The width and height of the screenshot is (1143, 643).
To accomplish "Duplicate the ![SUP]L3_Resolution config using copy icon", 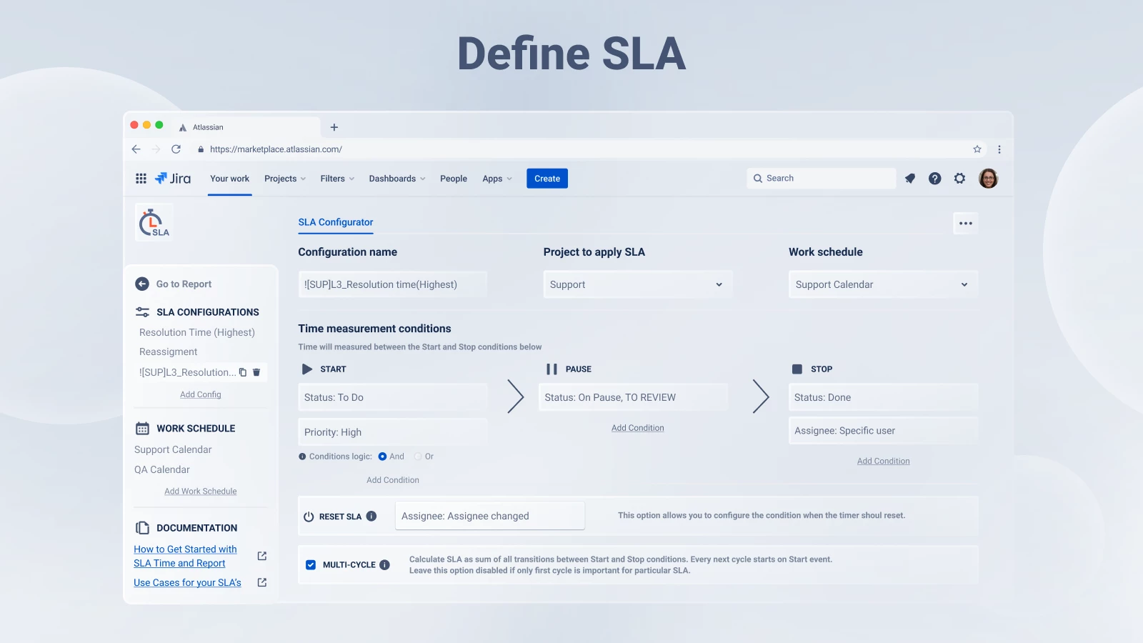I will coord(243,372).
